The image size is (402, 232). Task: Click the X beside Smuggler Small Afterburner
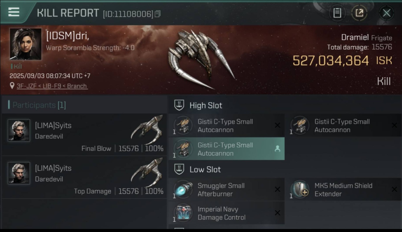pyautogui.click(x=277, y=189)
